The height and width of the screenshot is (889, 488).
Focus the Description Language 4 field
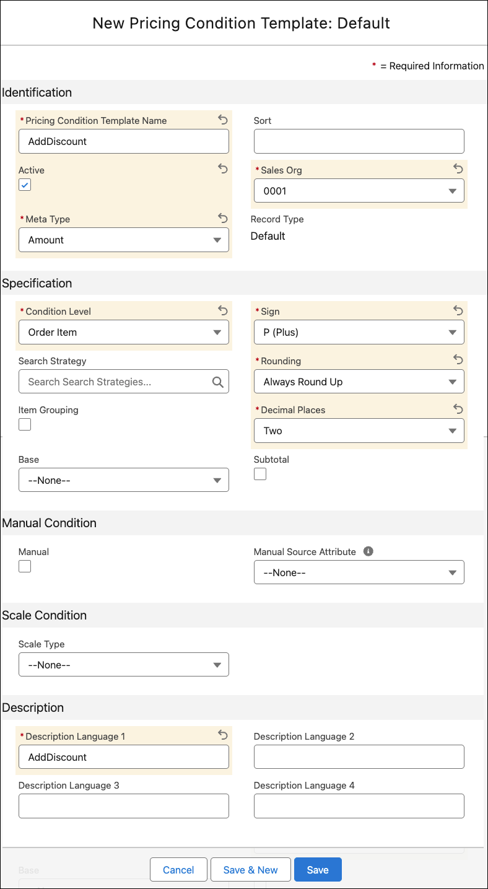click(x=359, y=806)
